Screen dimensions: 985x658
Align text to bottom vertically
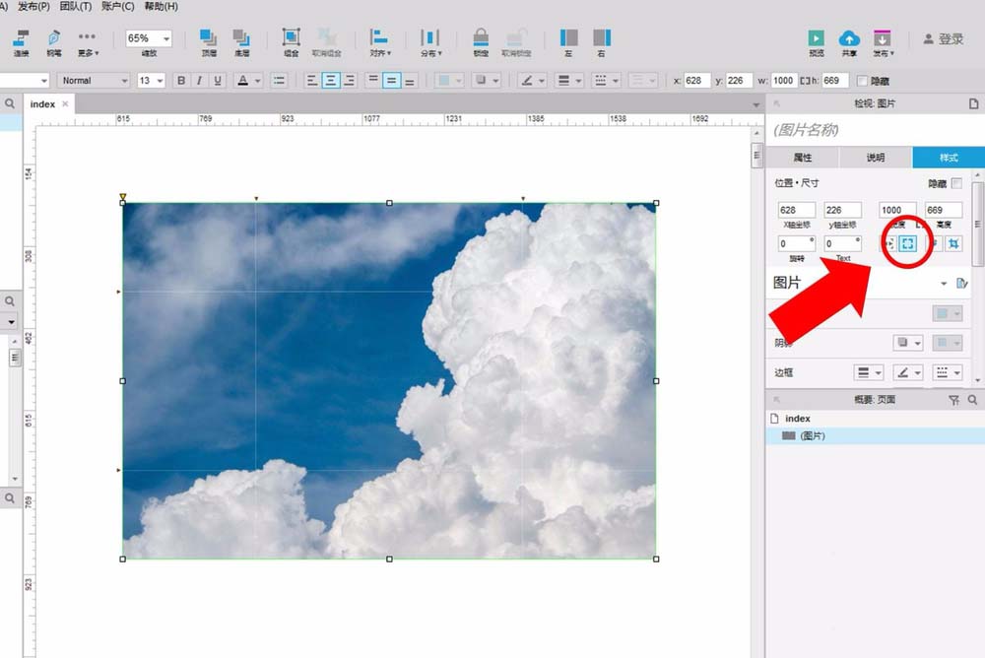click(410, 81)
